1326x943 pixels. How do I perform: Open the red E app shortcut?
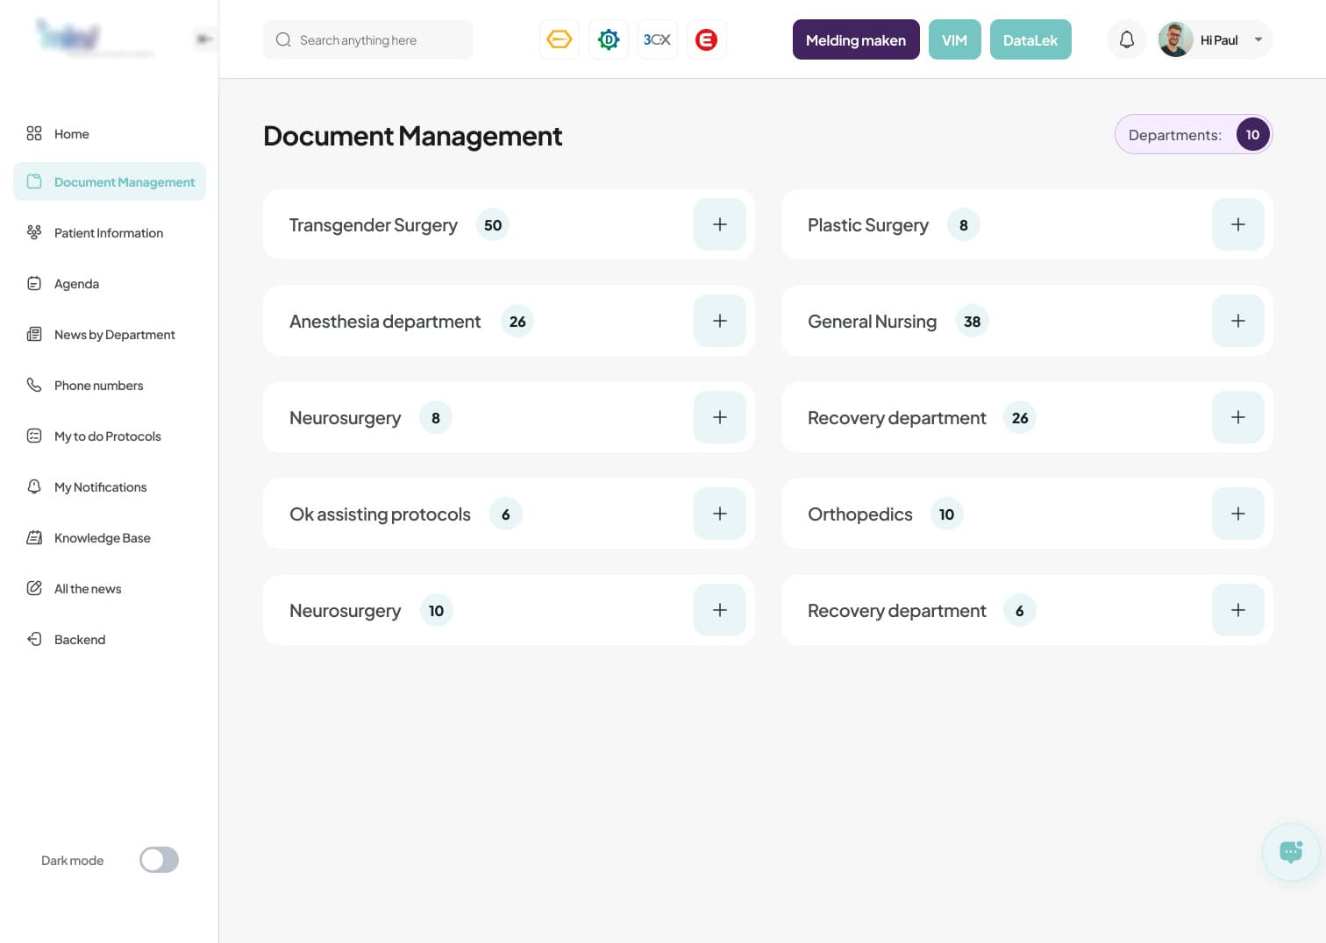point(706,39)
